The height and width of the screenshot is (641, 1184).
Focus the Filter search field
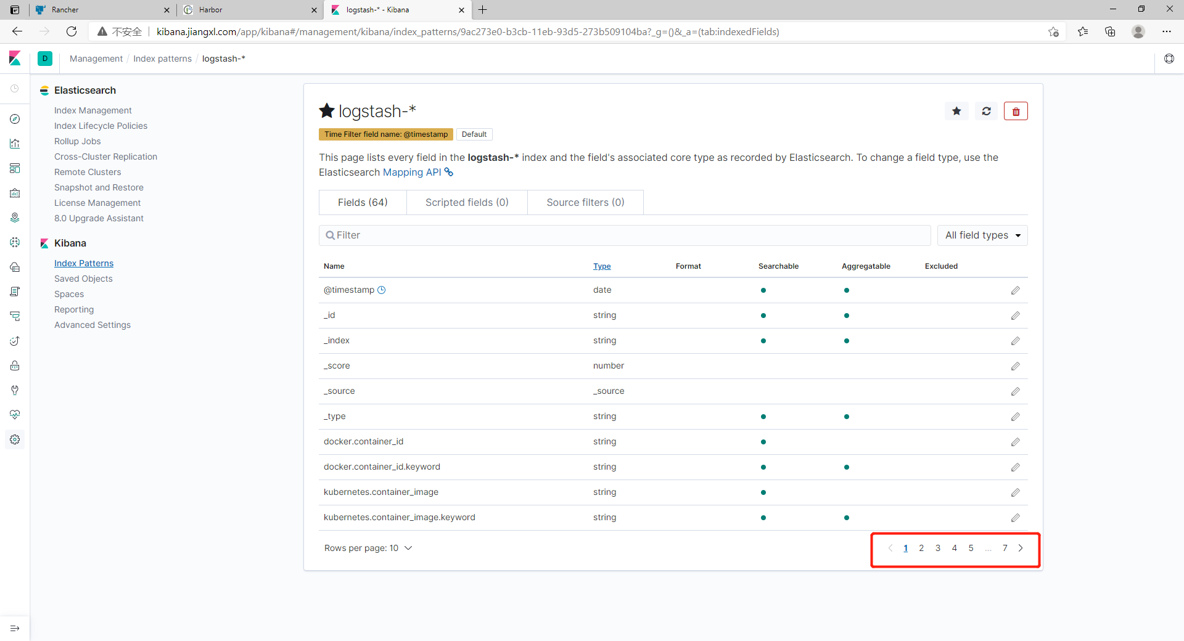[x=625, y=235]
